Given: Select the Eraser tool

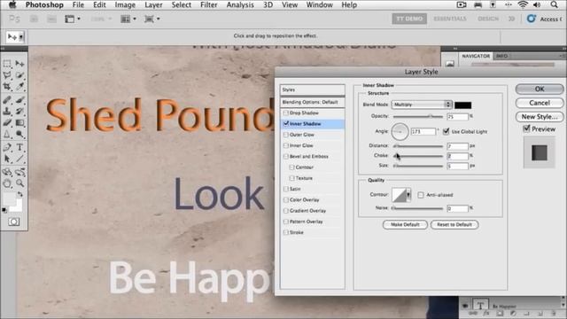Looking at the screenshot, I should click(7, 123).
